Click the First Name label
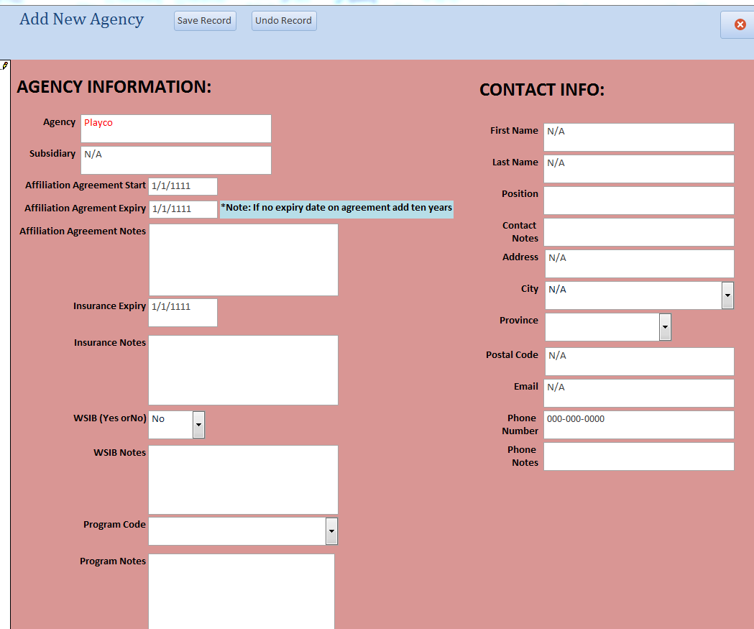Screen dimensions: 754x629 point(514,131)
